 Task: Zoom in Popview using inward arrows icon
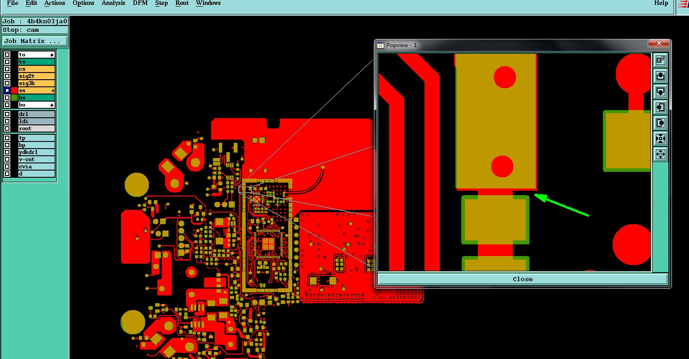660,138
